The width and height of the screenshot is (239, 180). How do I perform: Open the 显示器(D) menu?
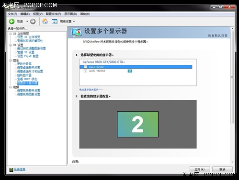tap(70, 14)
